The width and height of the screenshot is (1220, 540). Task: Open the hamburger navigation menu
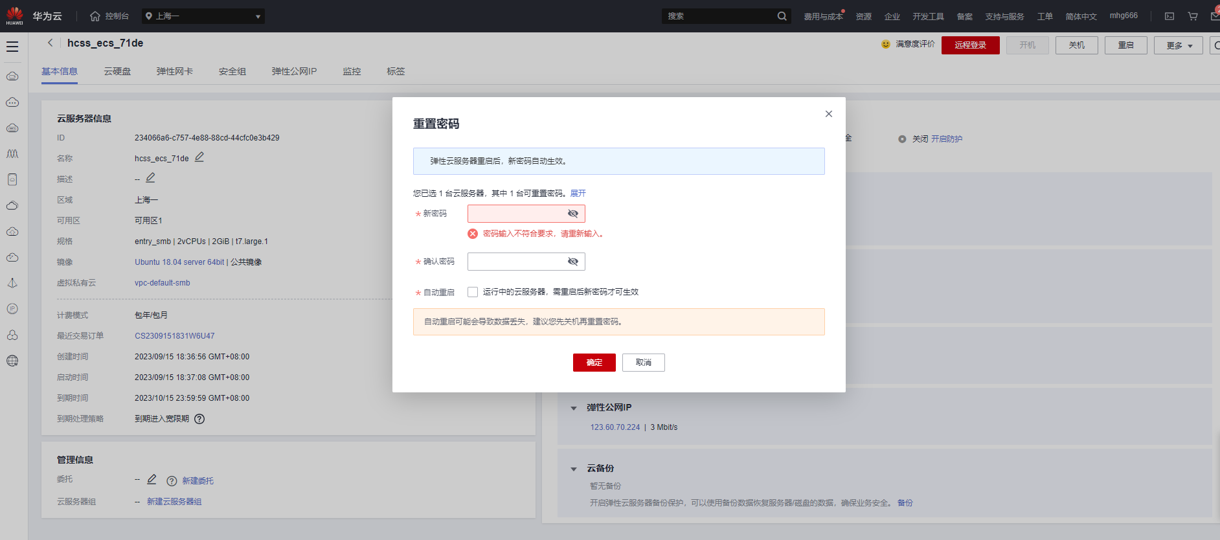coord(12,47)
